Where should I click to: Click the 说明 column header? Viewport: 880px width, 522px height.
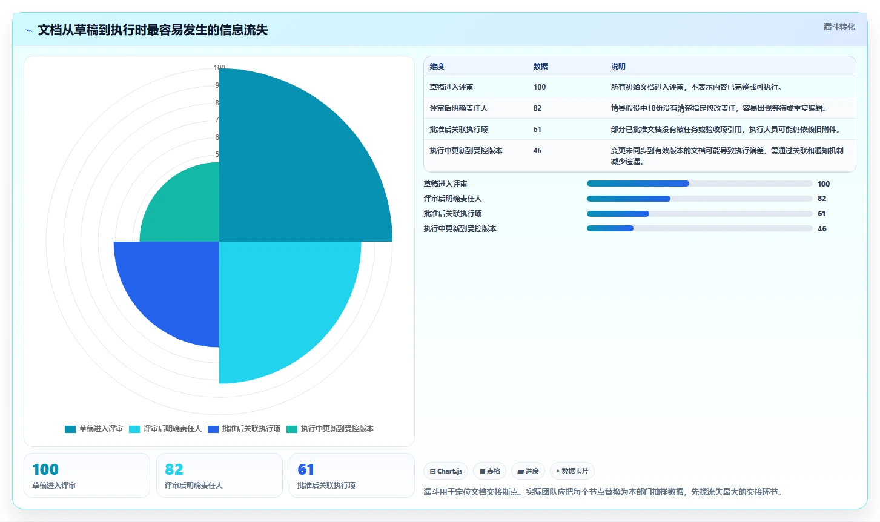pos(618,67)
